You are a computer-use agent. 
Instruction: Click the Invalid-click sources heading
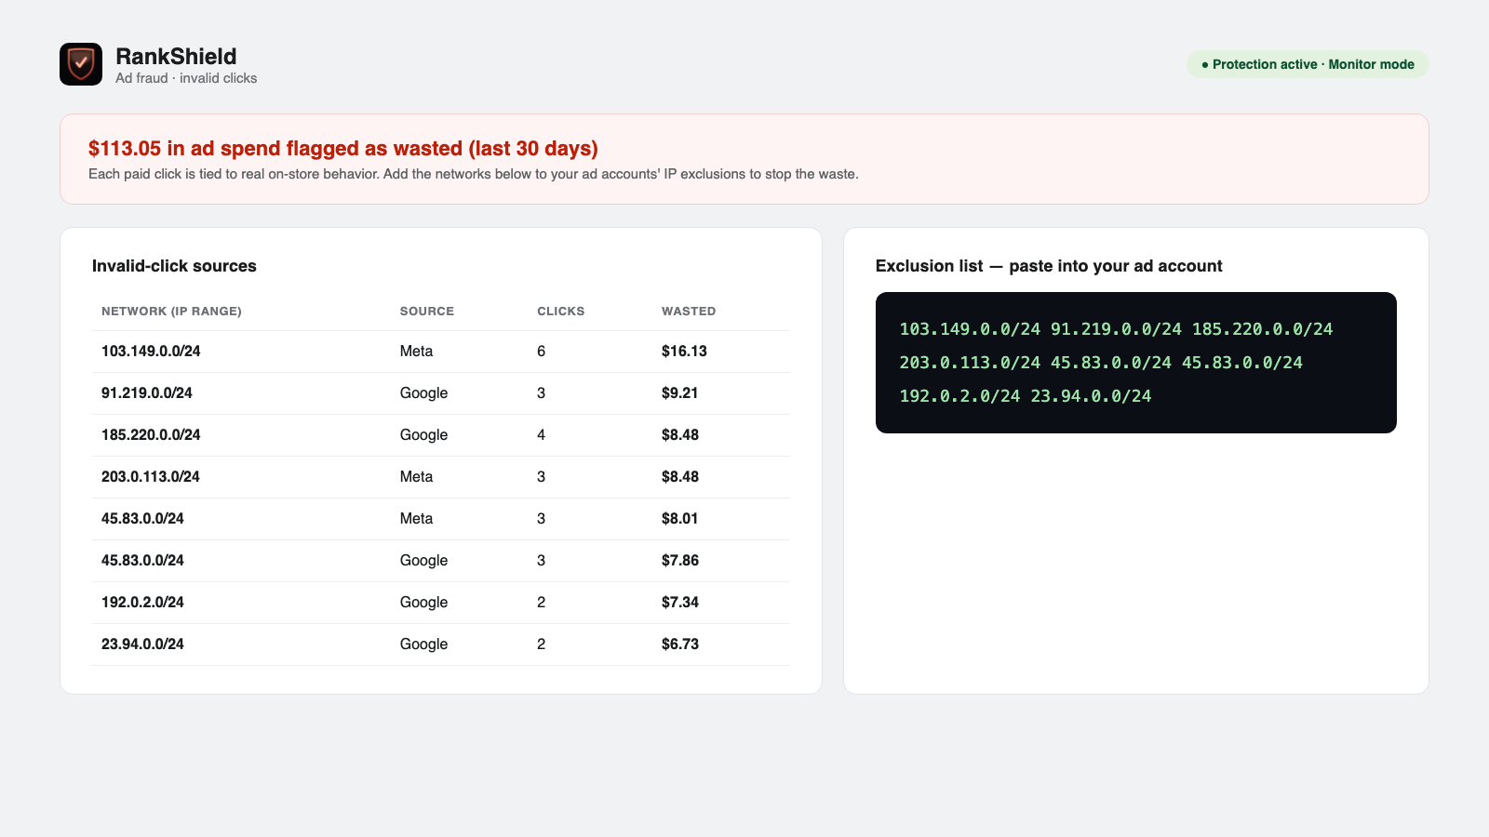[174, 266]
